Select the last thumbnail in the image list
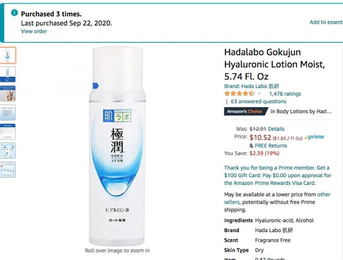Viewport: 343px width, 260px height. (x=8, y=170)
